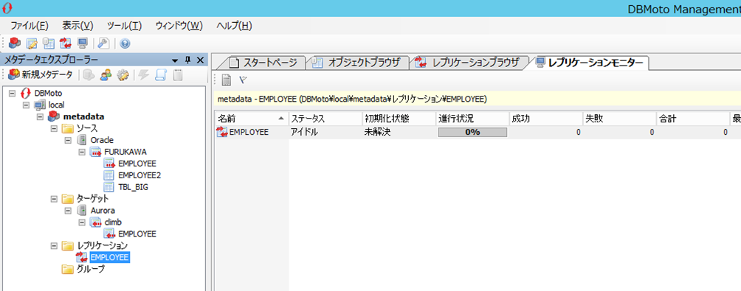
Task: Collapse the metadata node
Action: [x=40, y=116]
